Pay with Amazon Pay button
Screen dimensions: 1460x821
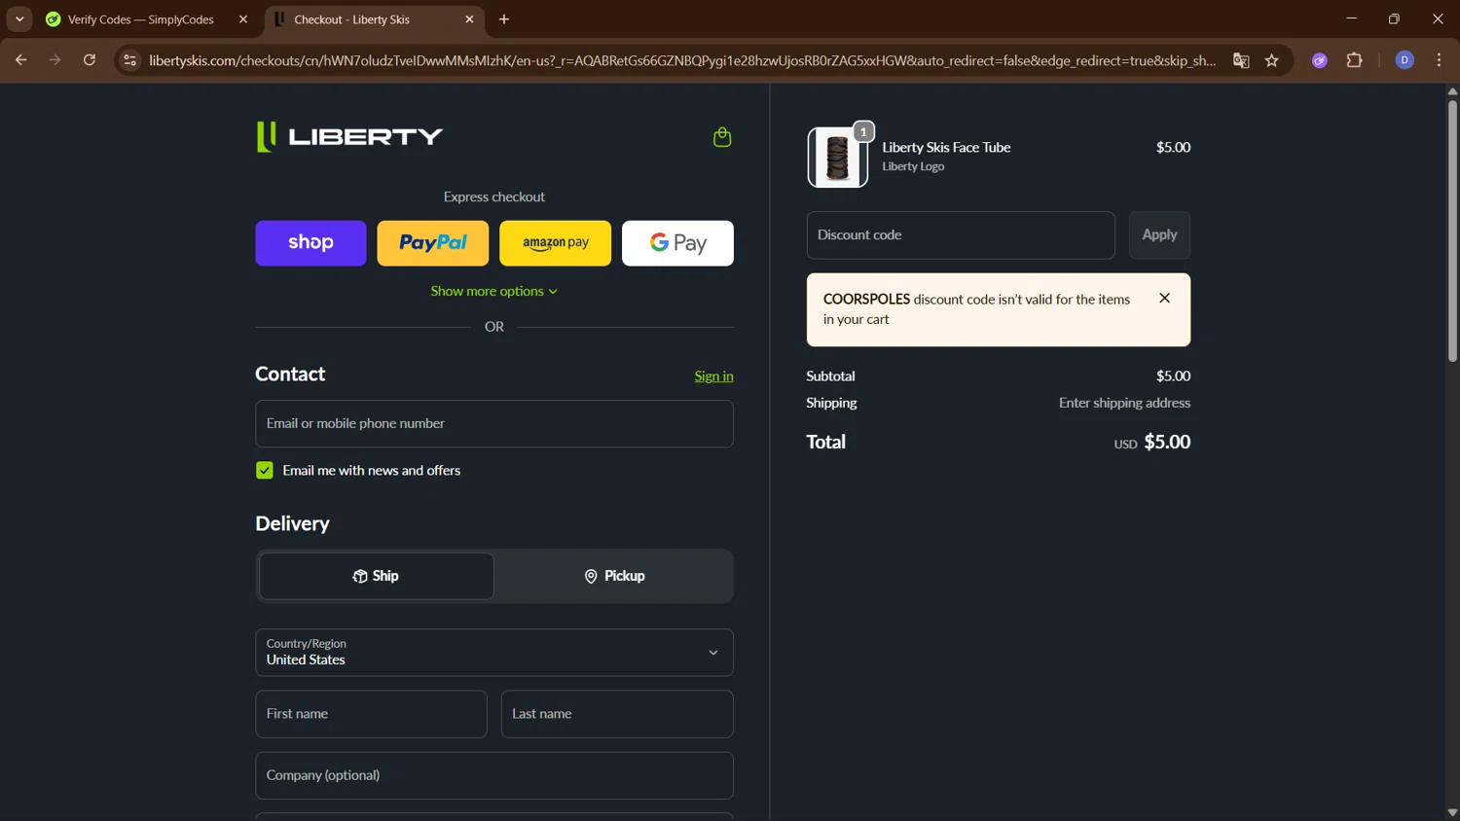coord(555,243)
